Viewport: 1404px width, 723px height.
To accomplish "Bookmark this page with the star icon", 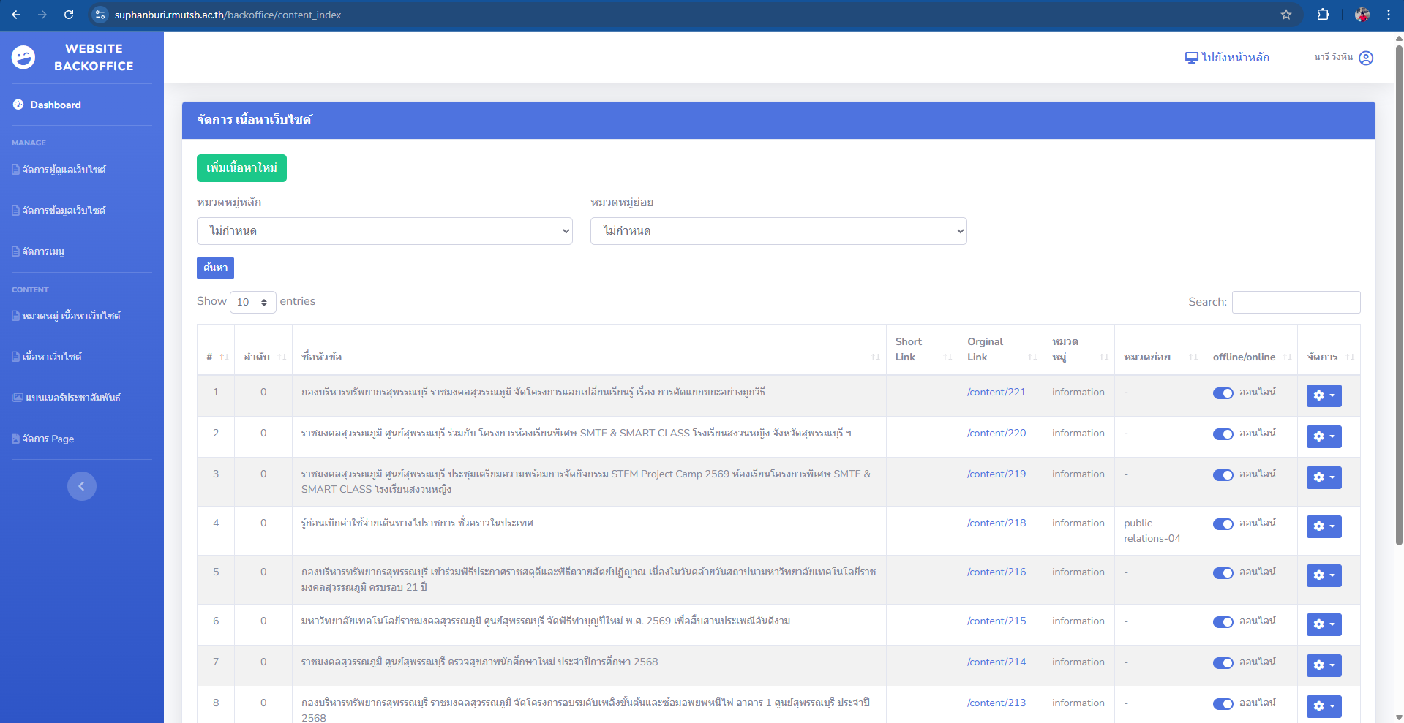I will coord(1285,15).
